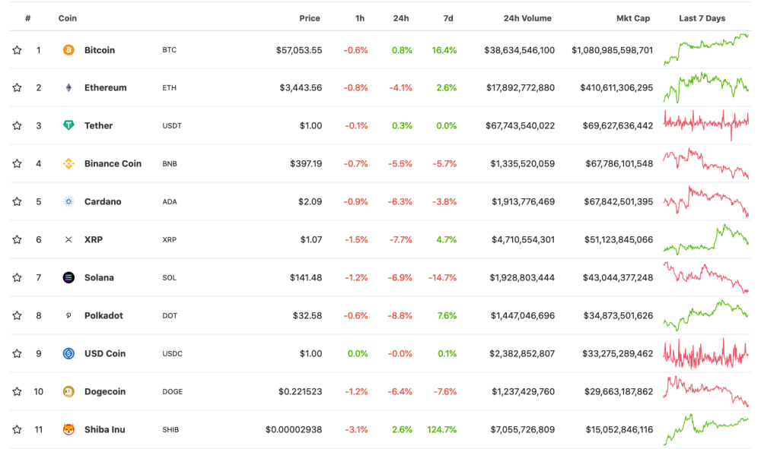The height and width of the screenshot is (449, 761).
Task: Open the Ethereum coin page link
Action: coord(105,87)
